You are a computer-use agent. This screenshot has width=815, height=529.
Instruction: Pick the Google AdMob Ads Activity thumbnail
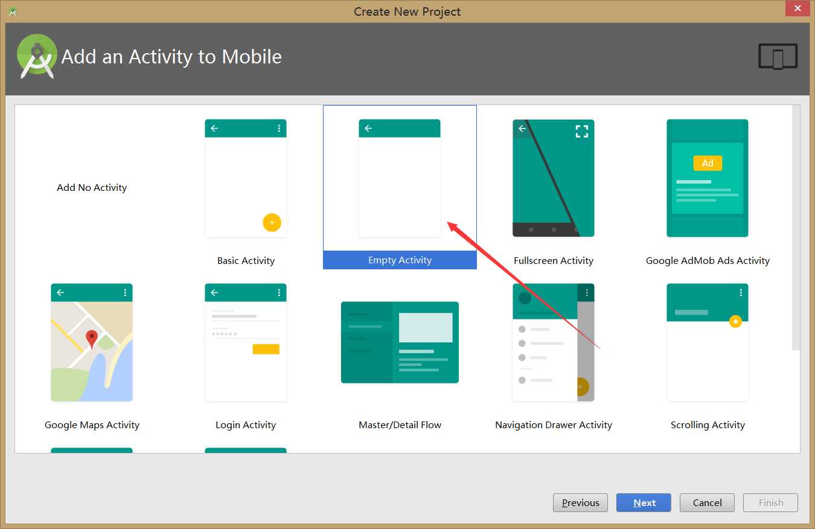pyautogui.click(x=708, y=178)
